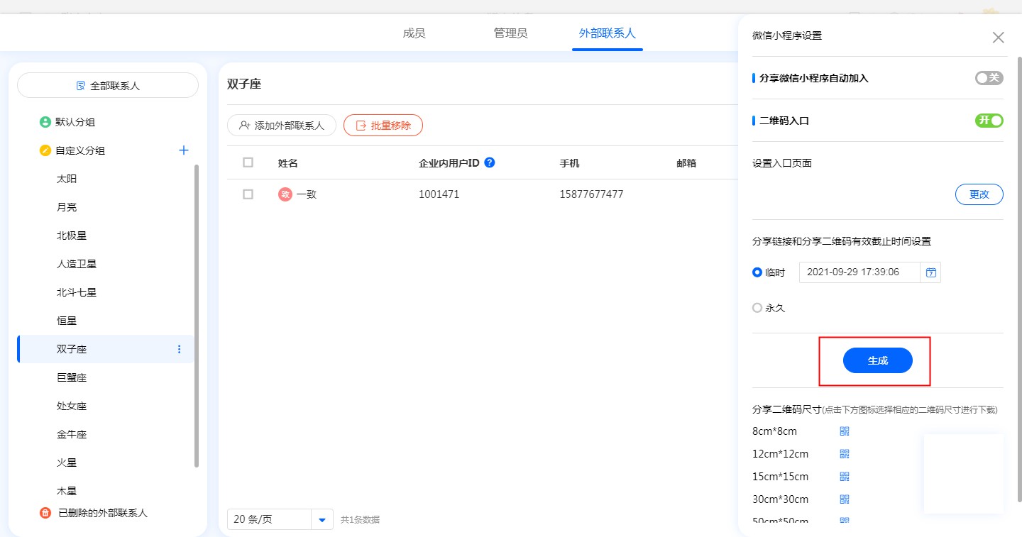This screenshot has height=537, width=1022.
Task: Download the 8cm*8cm QR code
Action: click(845, 431)
